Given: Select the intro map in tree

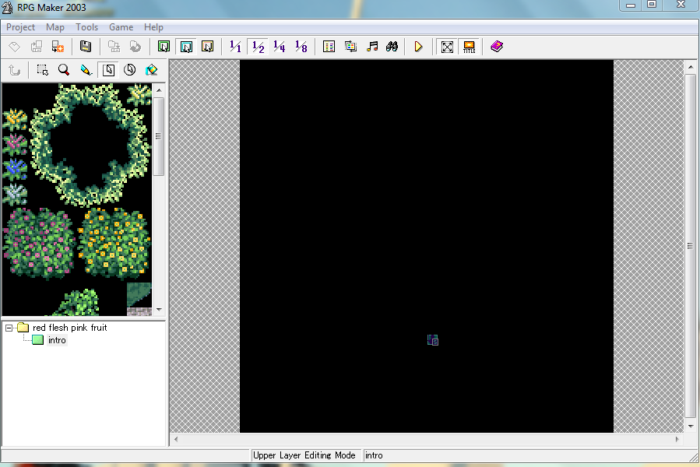Looking at the screenshot, I should [57, 340].
